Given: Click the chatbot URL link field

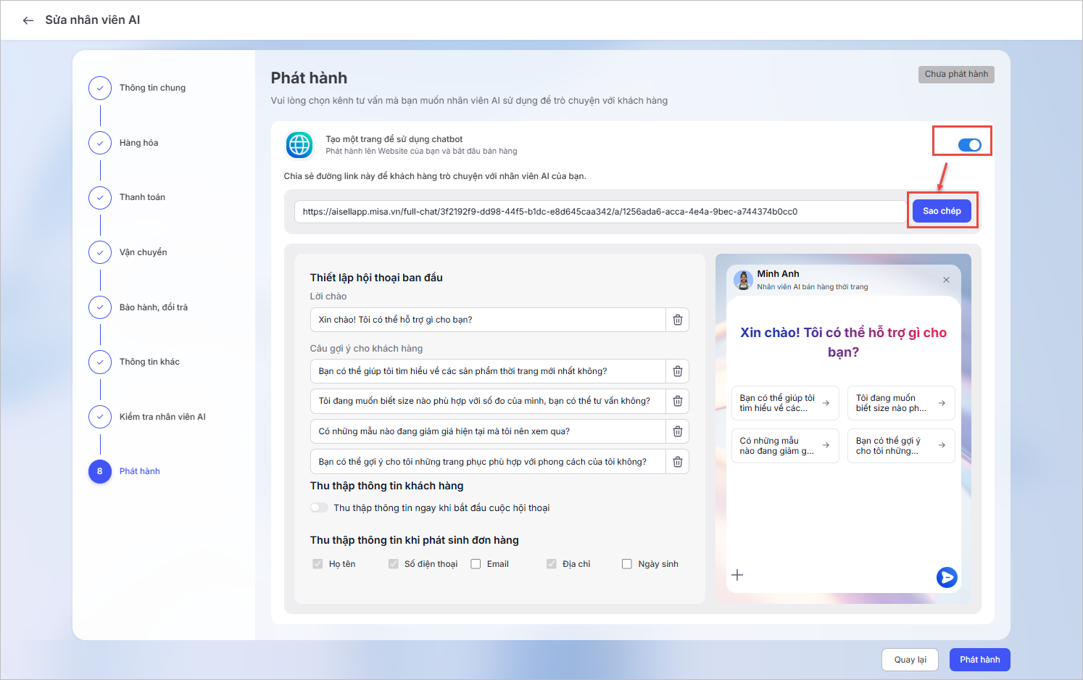Looking at the screenshot, I should [599, 212].
